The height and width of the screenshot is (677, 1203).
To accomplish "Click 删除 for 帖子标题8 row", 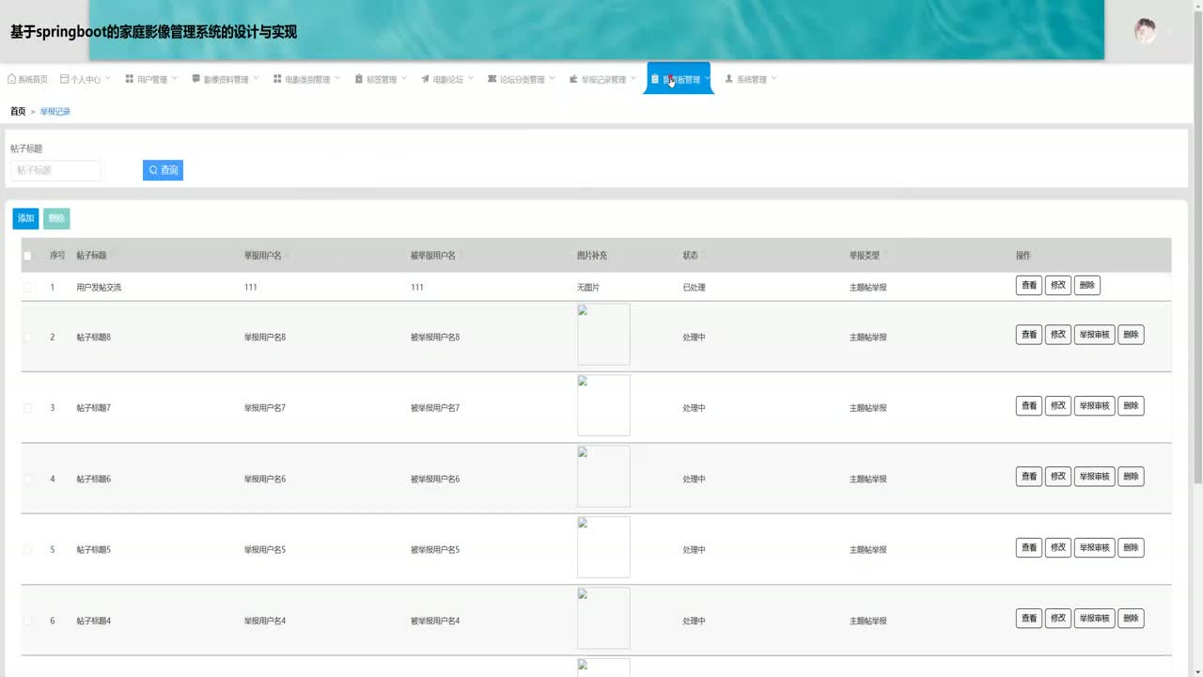I will pyautogui.click(x=1132, y=335).
